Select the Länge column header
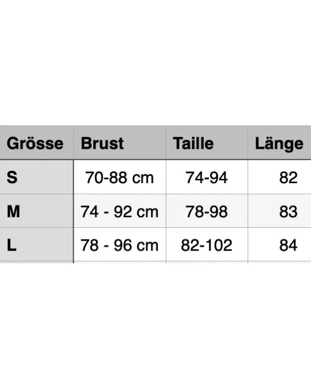Image resolution: width=311 pixels, height=389 pixels. point(279,143)
